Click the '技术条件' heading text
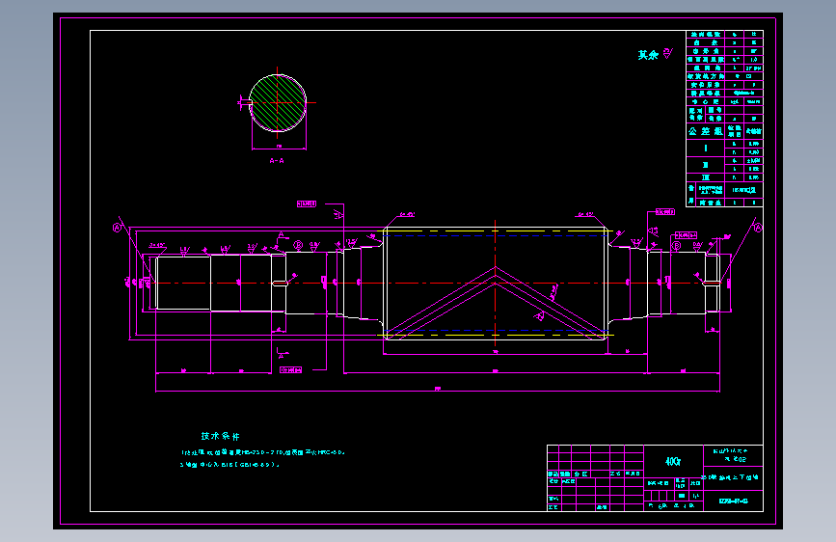 [220, 436]
